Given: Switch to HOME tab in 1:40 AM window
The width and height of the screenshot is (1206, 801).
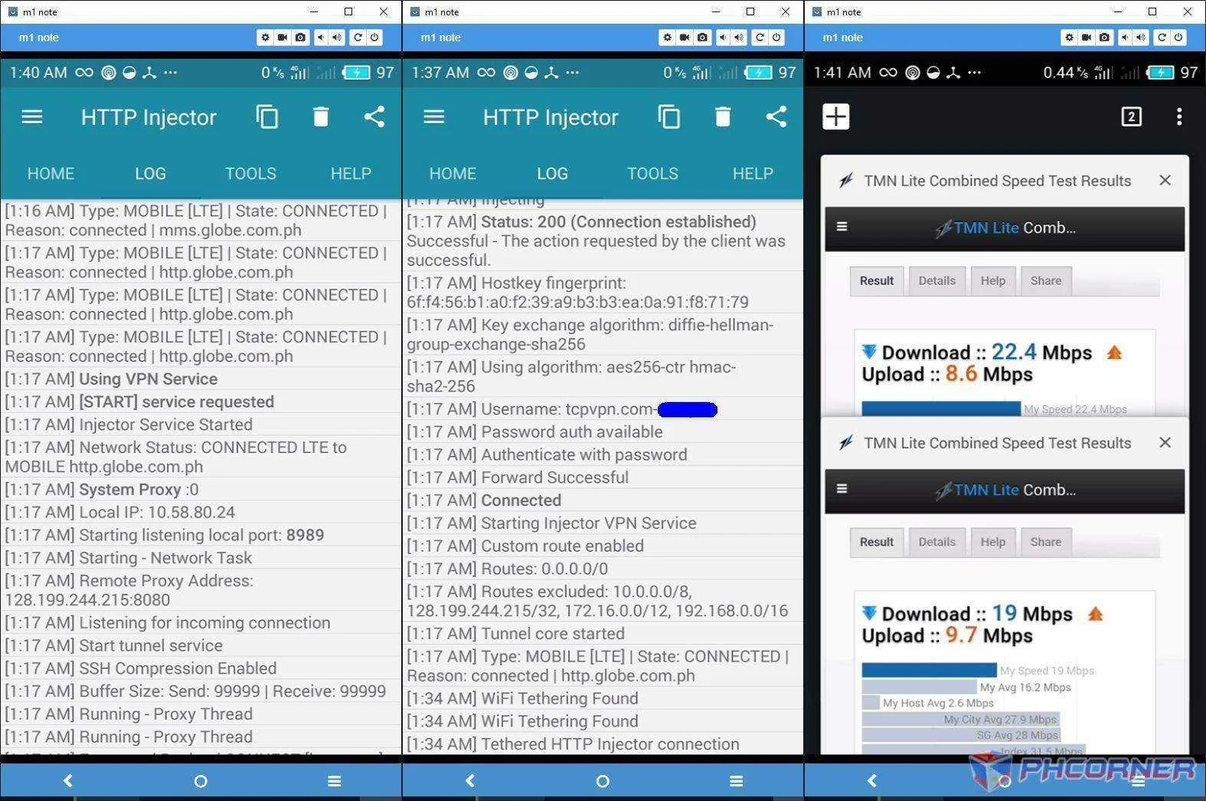Looking at the screenshot, I should [x=51, y=174].
